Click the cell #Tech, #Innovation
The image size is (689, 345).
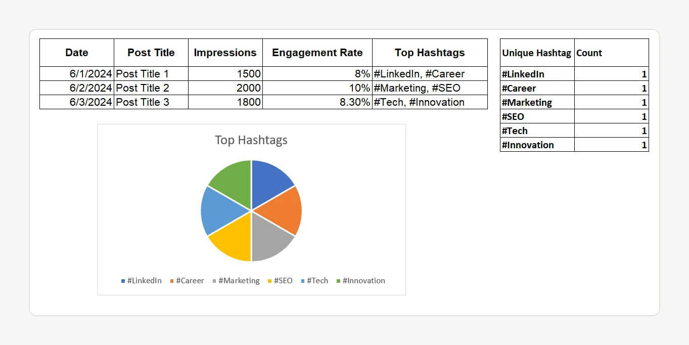click(430, 102)
